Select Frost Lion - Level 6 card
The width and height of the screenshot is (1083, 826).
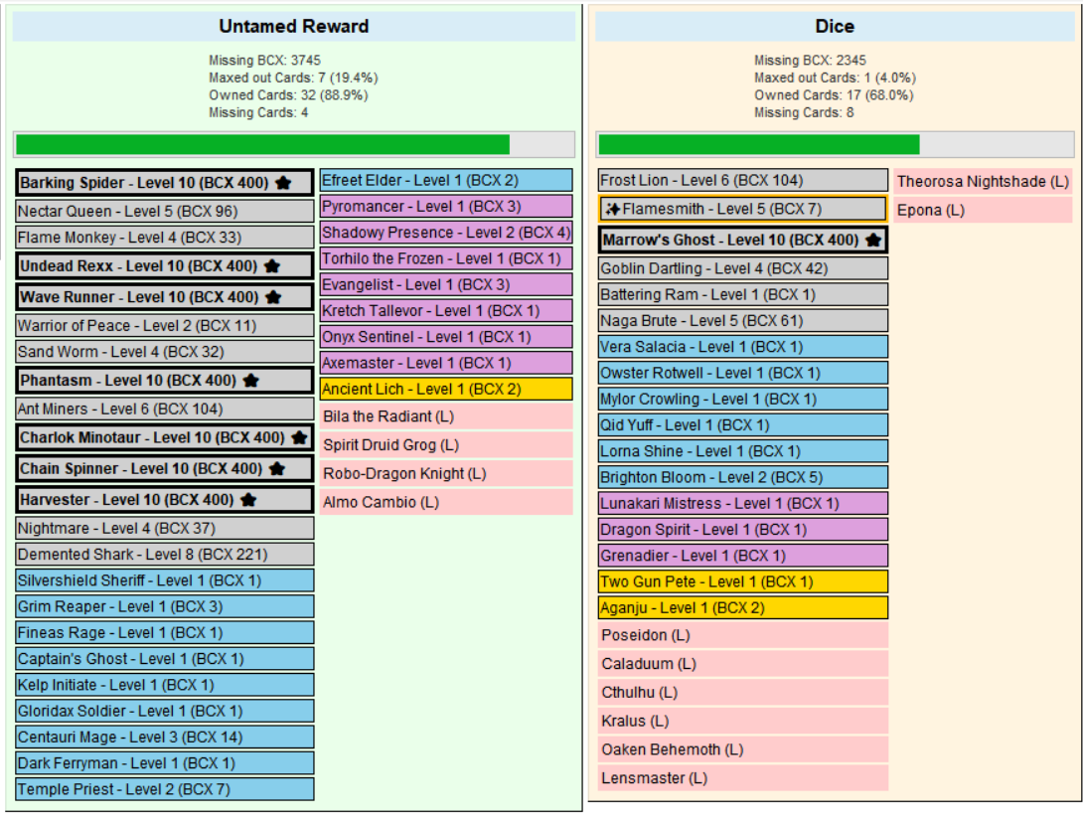pos(743,180)
